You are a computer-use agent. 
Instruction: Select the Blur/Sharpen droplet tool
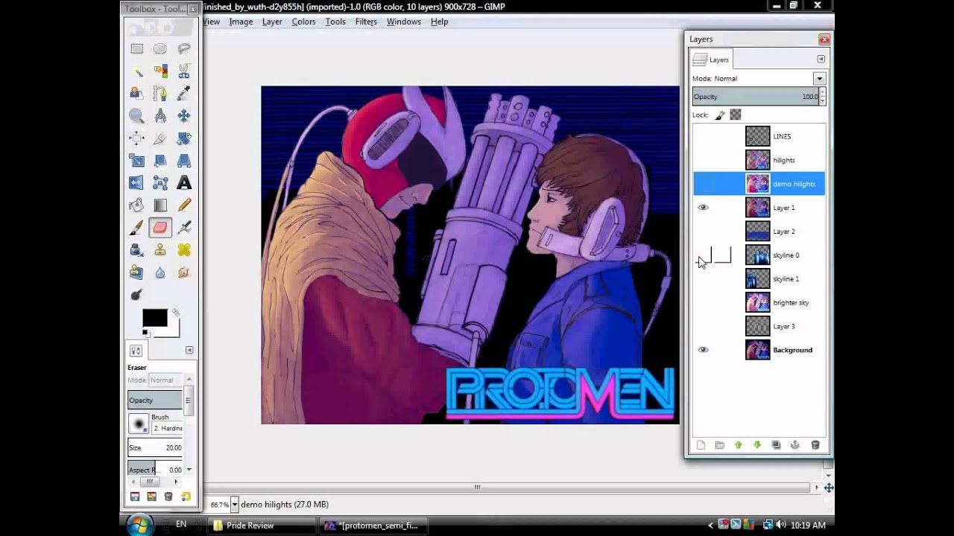(x=160, y=272)
